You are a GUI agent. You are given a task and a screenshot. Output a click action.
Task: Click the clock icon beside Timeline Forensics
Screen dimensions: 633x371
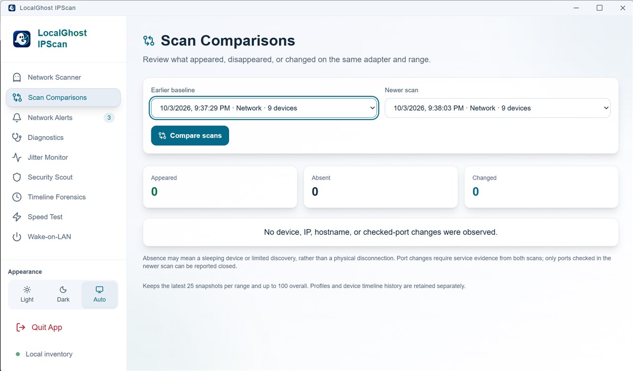pos(17,197)
